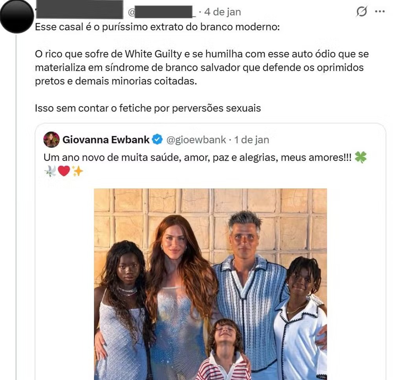The height and width of the screenshot is (380, 393).
Task: Open the Giovanna Ewbank display name link
Action: click(106, 140)
